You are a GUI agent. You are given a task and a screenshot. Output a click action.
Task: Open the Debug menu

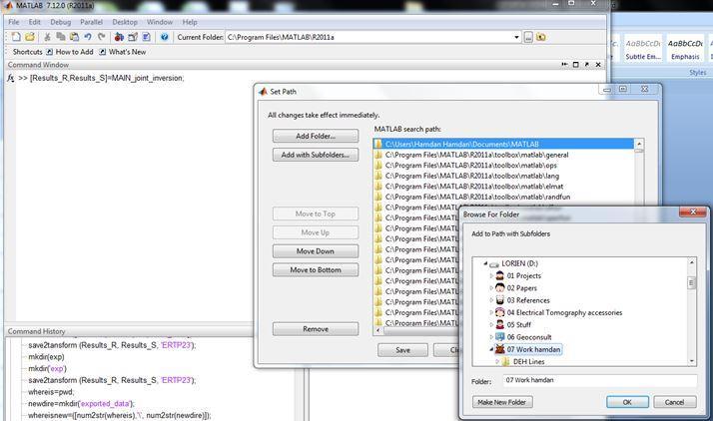[61, 22]
